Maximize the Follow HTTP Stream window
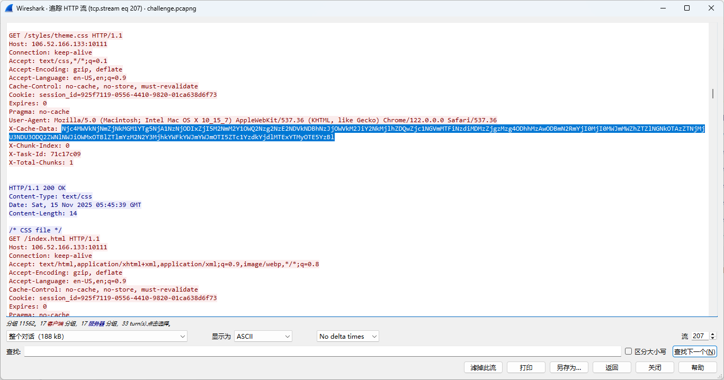 tap(687, 8)
